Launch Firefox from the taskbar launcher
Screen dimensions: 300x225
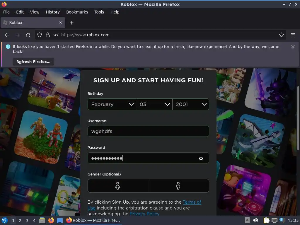click(51, 220)
